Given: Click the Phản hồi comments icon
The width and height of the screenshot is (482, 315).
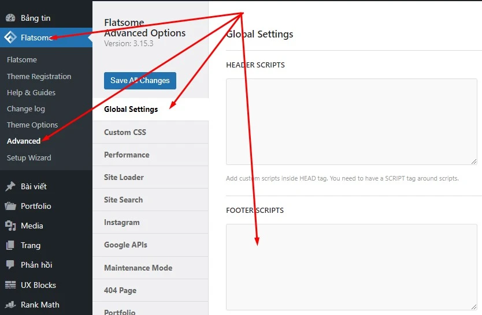Looking at the screenshot, I should [x=10, y=265].
